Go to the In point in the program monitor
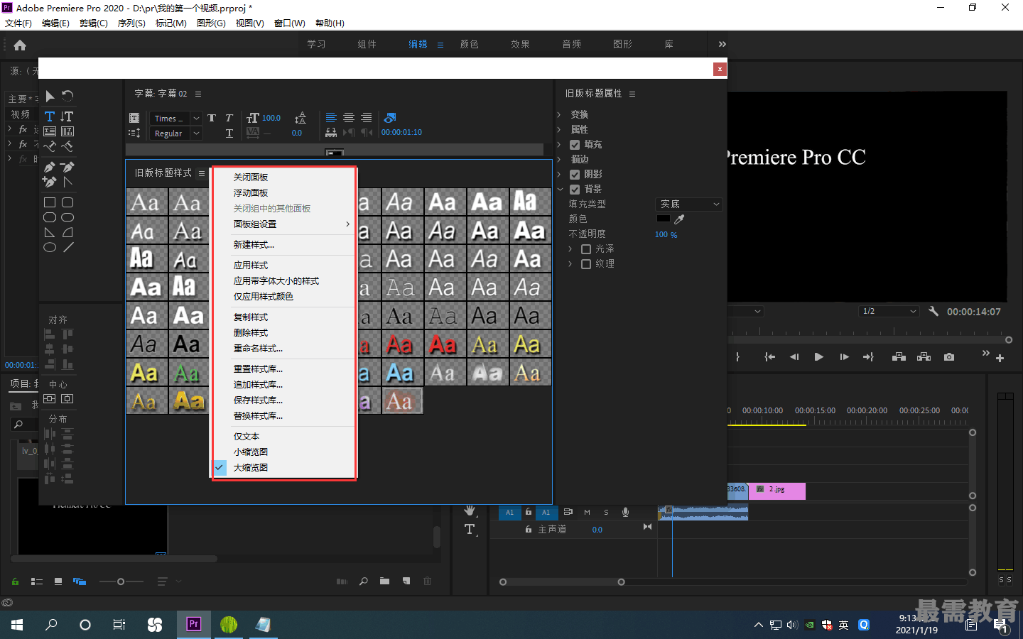 pyautogui.click(x=769, y=357)
